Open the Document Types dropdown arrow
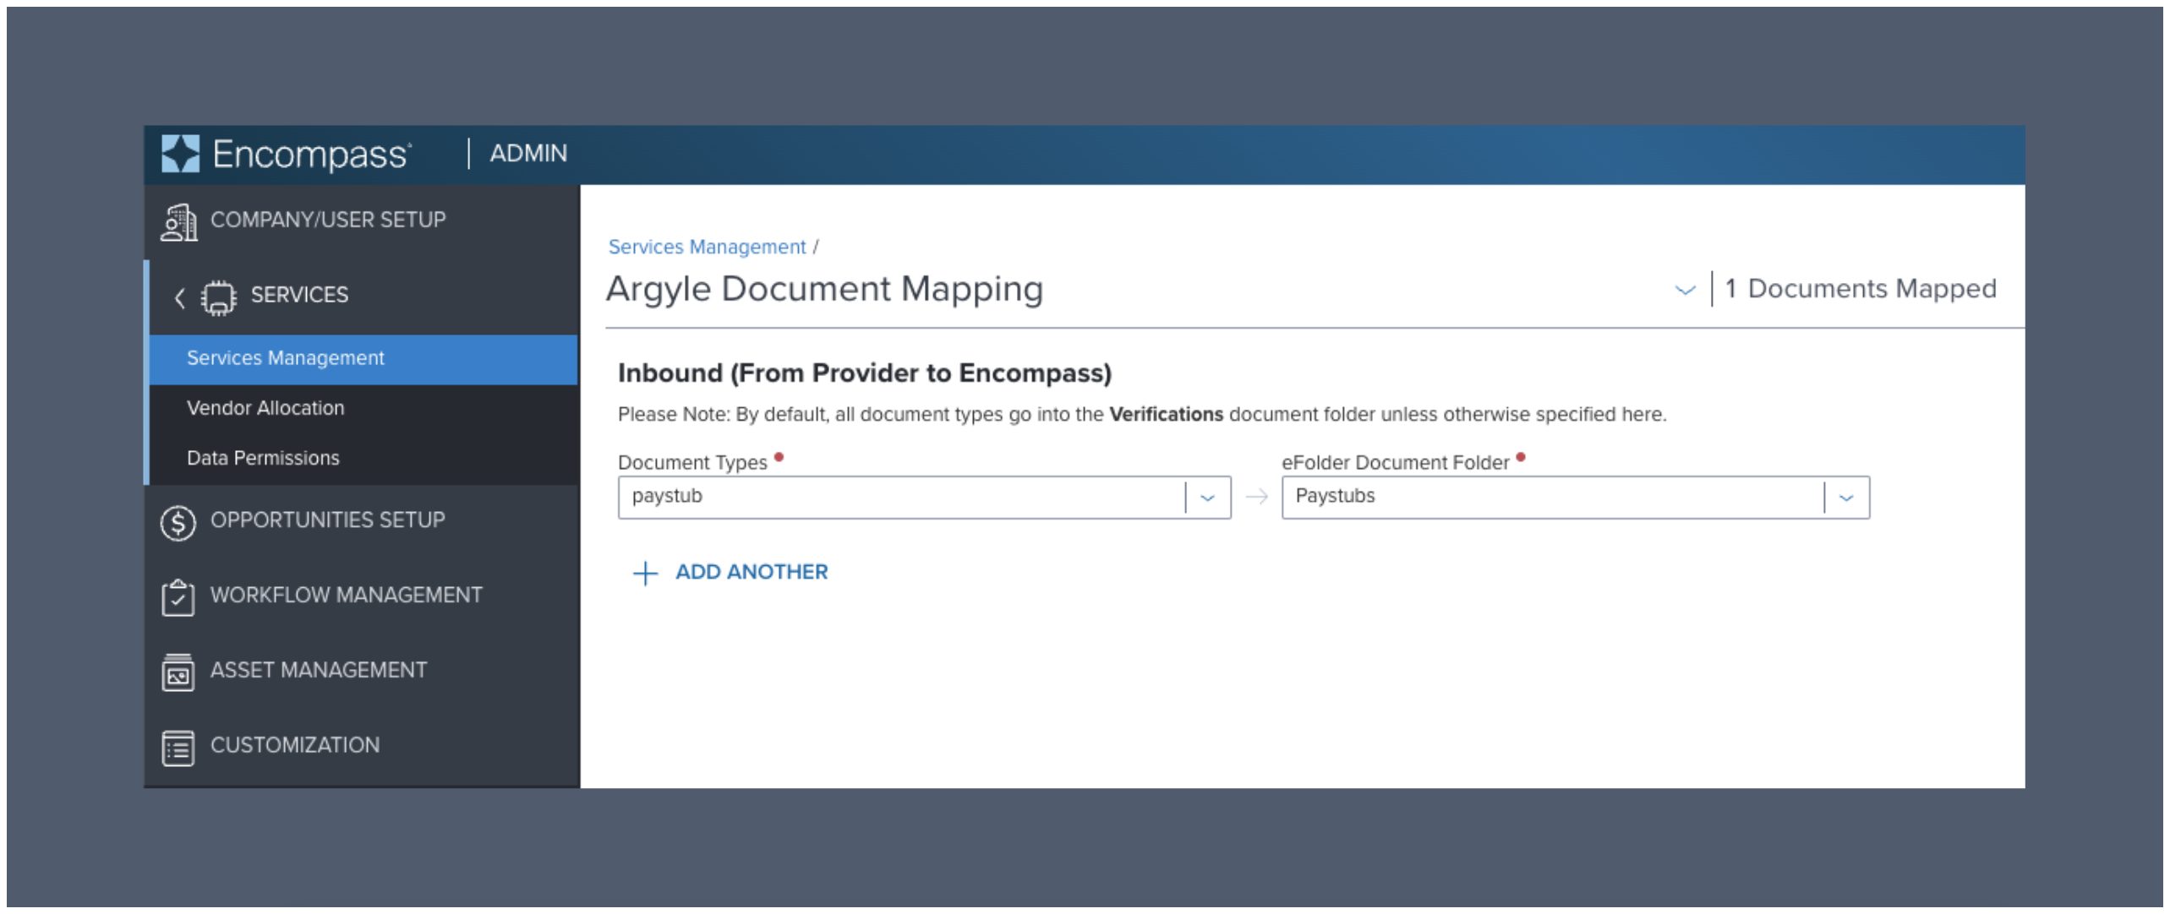The width and height of the screenshot is (2170, 914). [x=1208, y=497]
